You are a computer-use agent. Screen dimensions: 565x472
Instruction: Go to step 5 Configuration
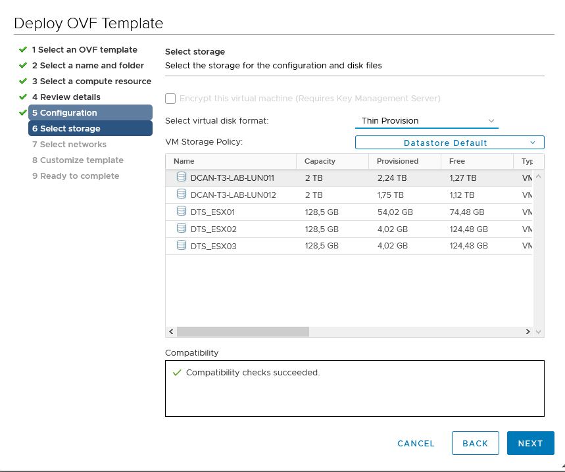click(90, 112)
